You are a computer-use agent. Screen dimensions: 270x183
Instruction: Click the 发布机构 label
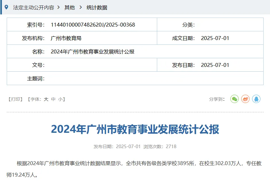tap(33, 38)
